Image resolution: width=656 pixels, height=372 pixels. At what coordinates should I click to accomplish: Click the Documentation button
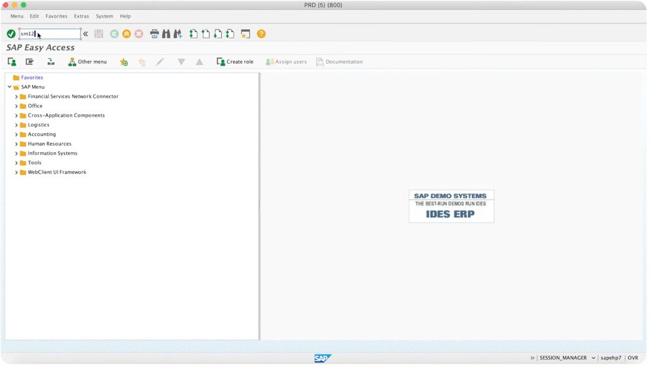[x=339, y=62]
